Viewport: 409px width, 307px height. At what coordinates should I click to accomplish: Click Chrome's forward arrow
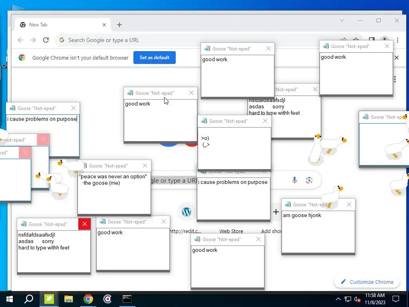pos(33,40)
